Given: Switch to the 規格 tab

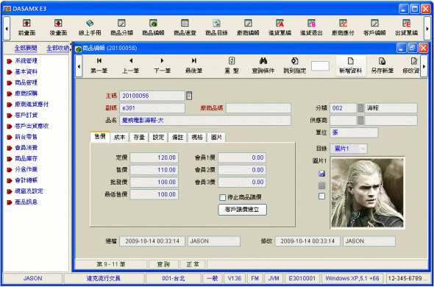Looking at the screenshot, I should pyautogui.click(x=197, y=138).
